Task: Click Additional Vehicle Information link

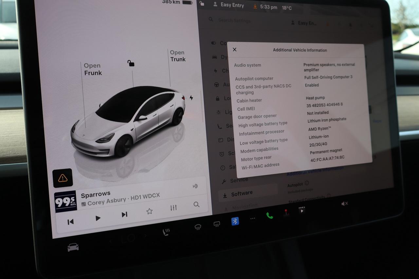Action: tap(315, 171)
